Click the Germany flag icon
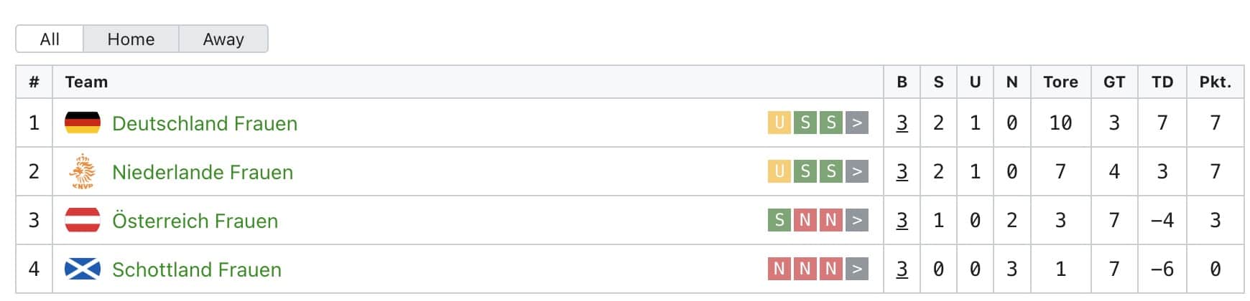 tap(83, 123)
